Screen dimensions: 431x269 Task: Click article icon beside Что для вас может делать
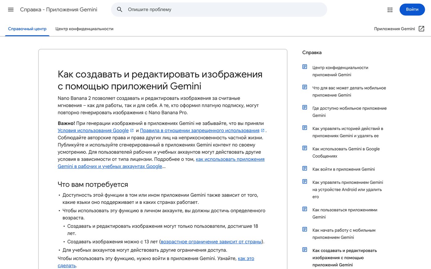[x=305, y=87]
